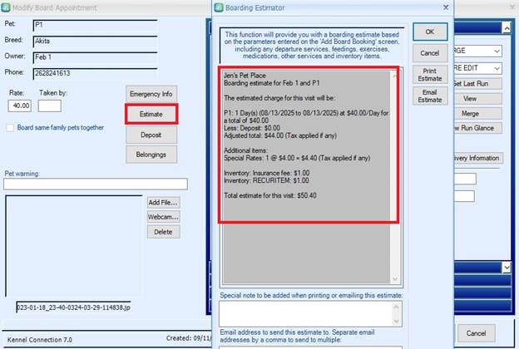Click the Inventory: RECURITEM line
Image resolution: width=519 pixels, height=349 pixels.
click(266, 180)
